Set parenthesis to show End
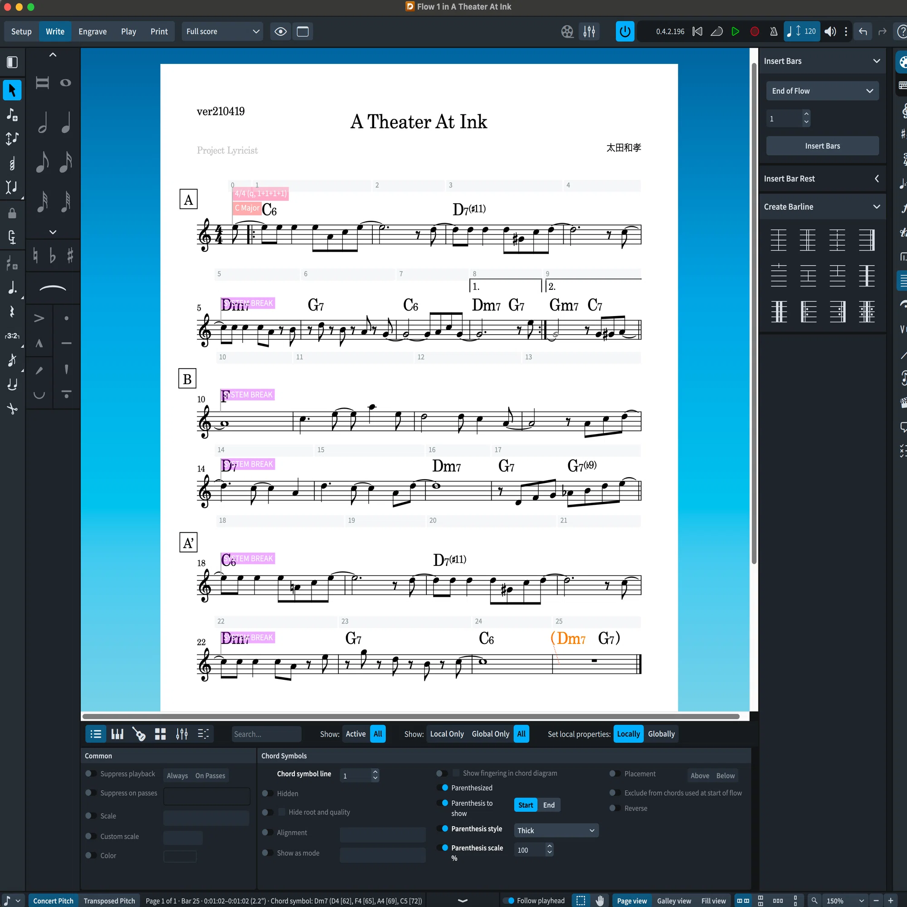Screen dimensions: 907x907 point(549,805)
